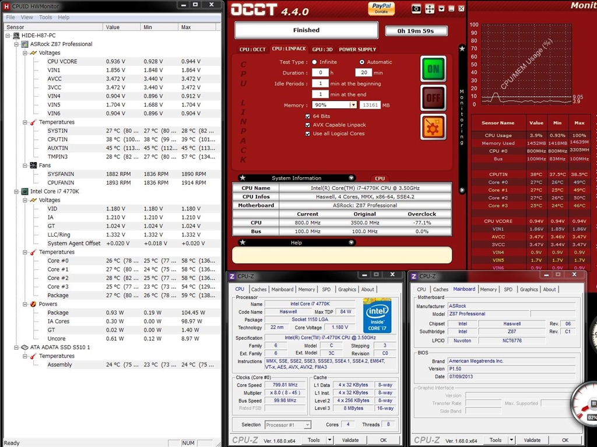The height and width of the screenshot is (447, 597).
Task: Click the Tools button in left CPU-Z
Action: coord(314,440)
